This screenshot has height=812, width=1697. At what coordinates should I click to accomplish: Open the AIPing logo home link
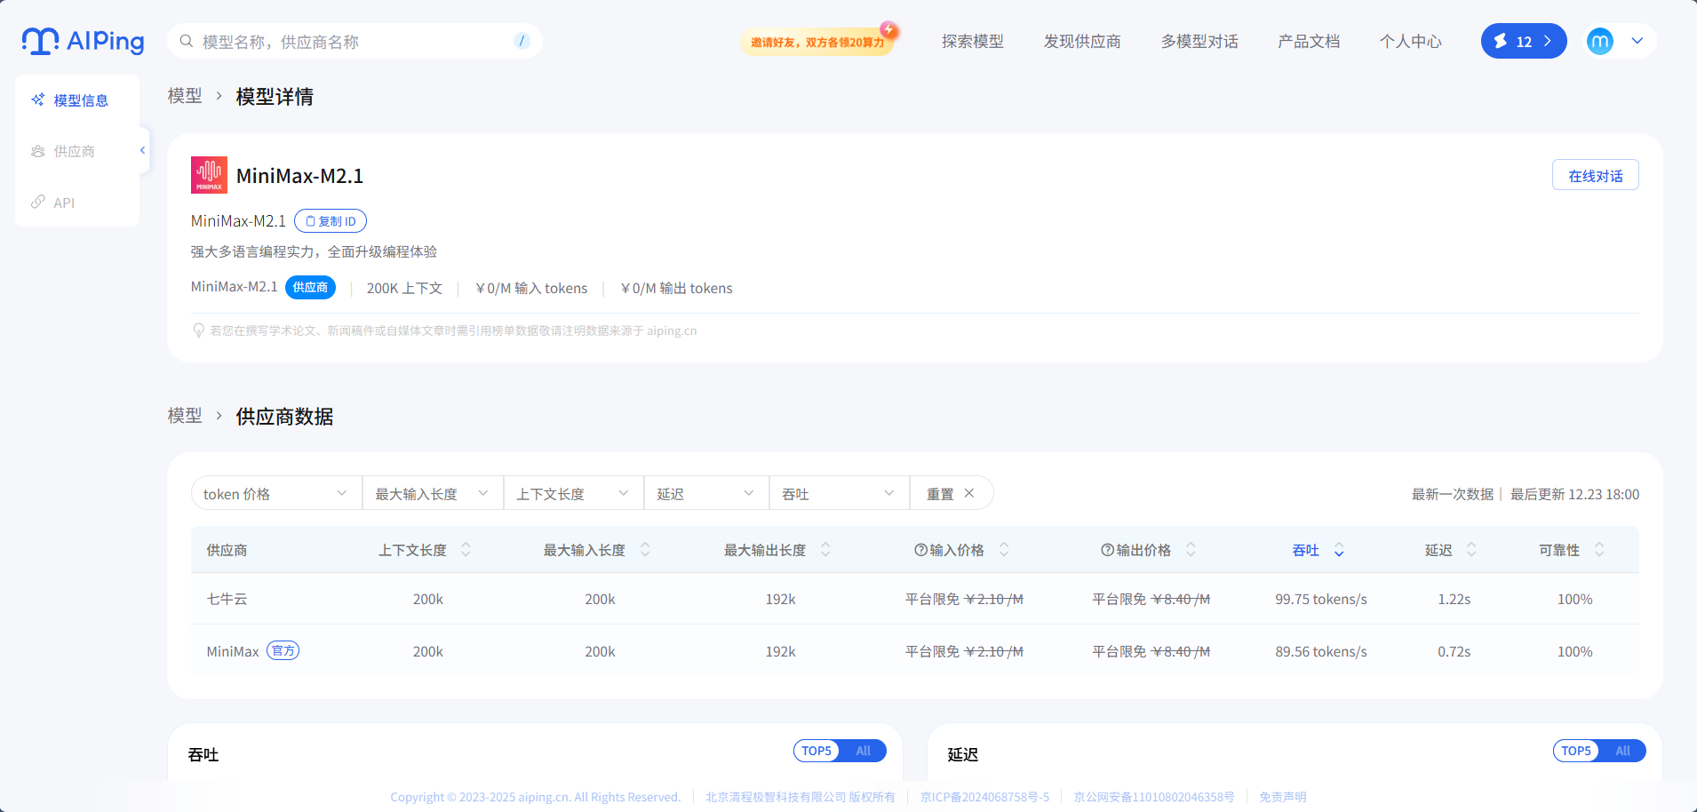(x=83, y=41)
